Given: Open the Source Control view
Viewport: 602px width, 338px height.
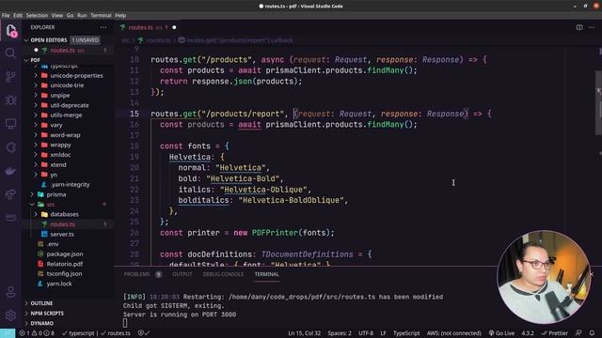Looking at the screenshot, I should [x=10, y=77].
